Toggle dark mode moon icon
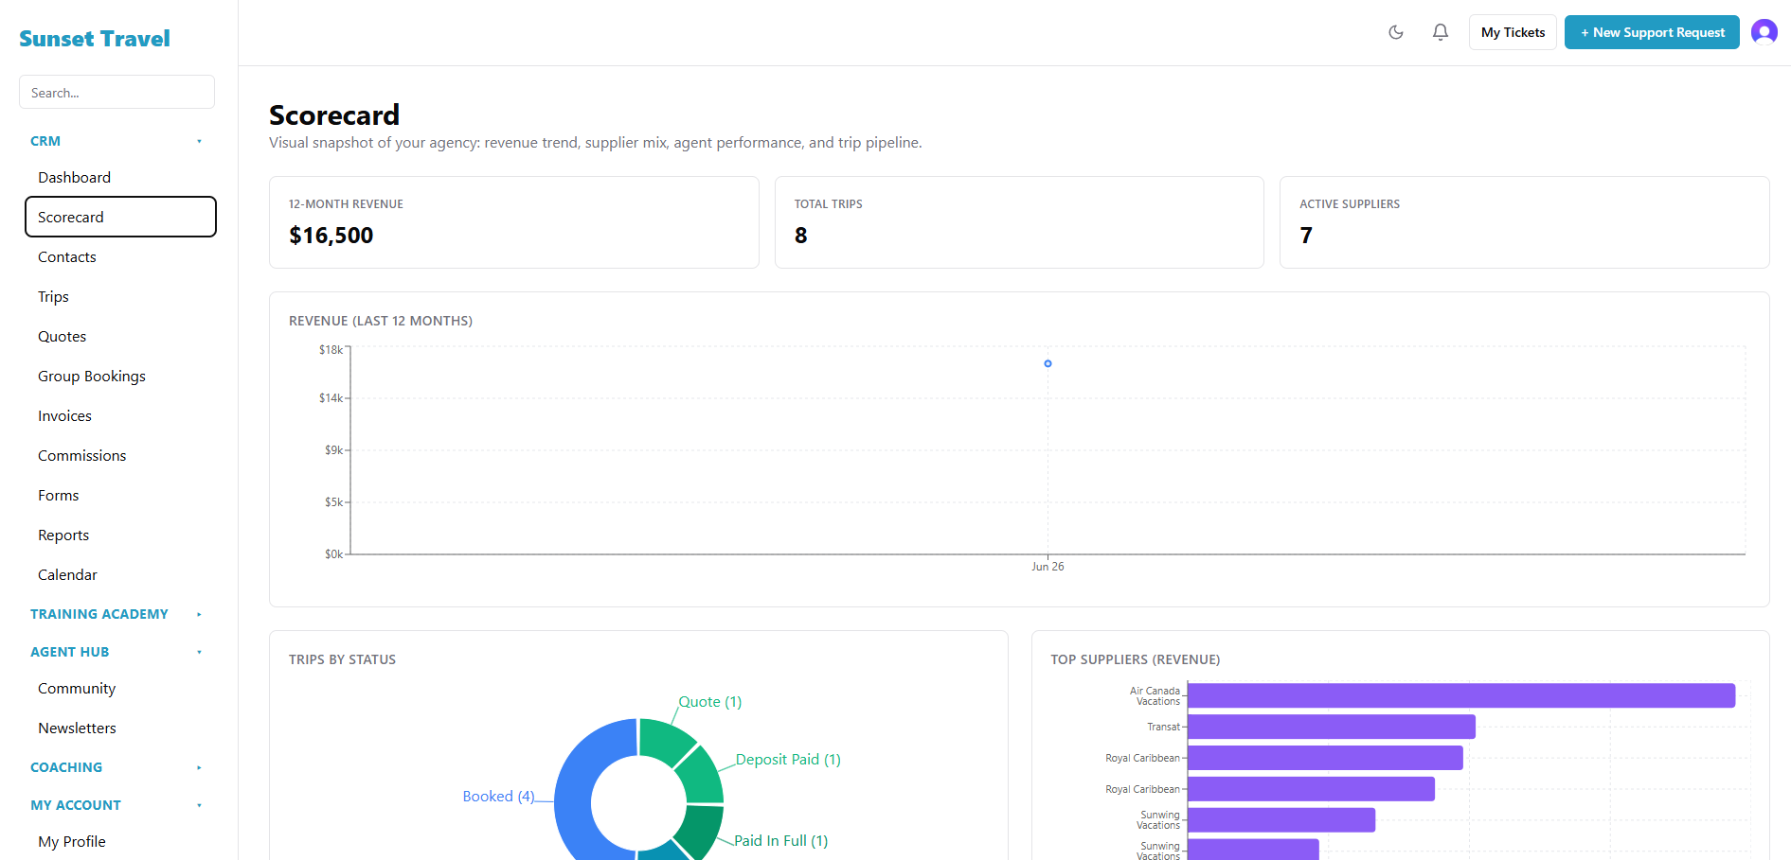 tap(1395, 32)
